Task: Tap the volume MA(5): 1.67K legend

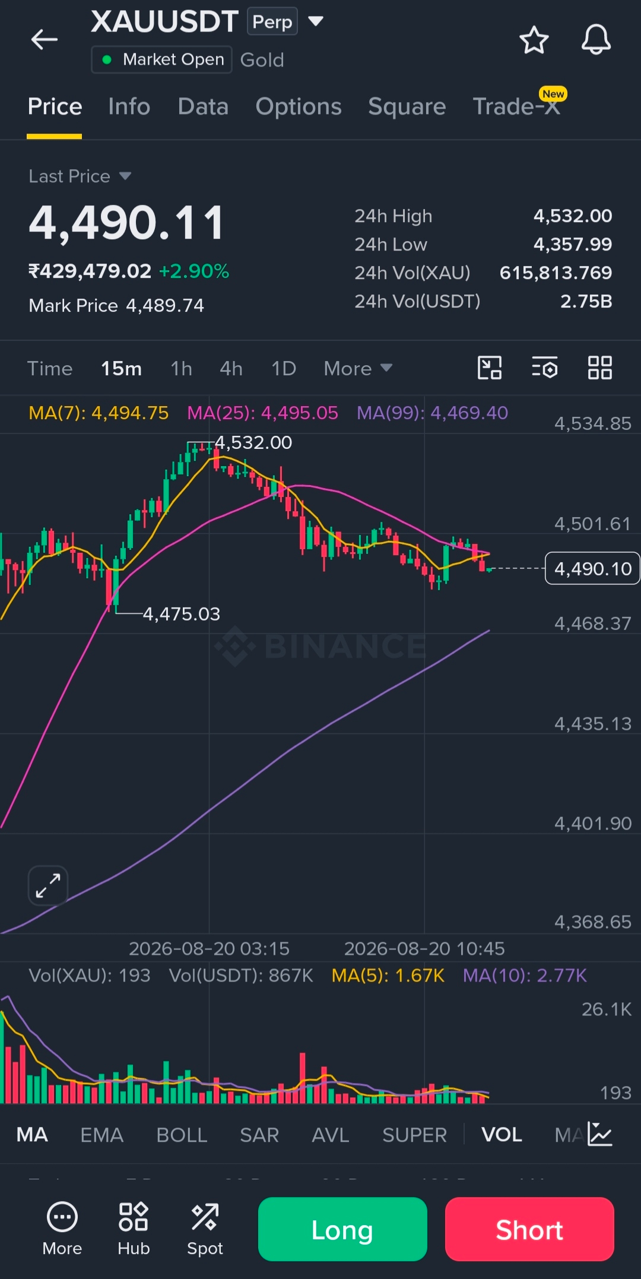Action: [x=388, y=975]
